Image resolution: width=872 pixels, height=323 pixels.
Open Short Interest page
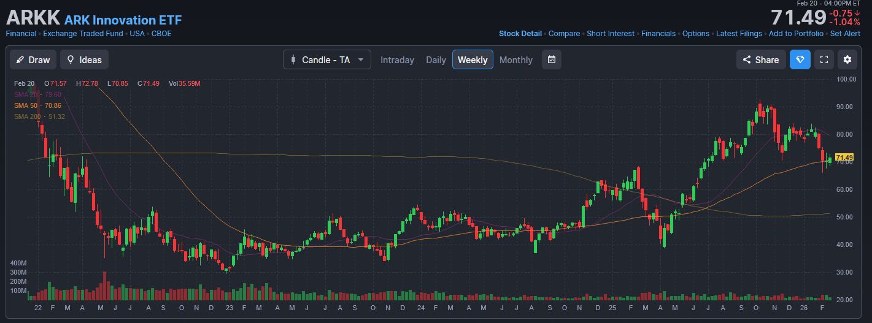coord(611,34)
